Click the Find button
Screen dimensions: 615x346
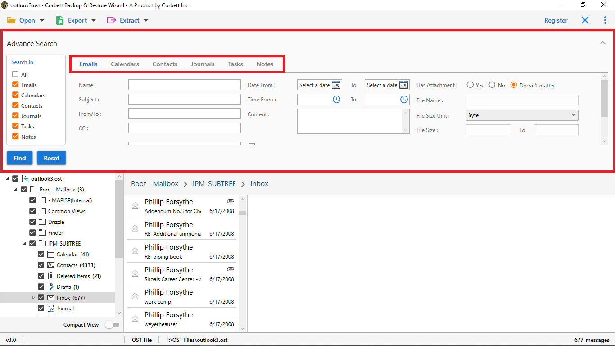click(19, 158)
